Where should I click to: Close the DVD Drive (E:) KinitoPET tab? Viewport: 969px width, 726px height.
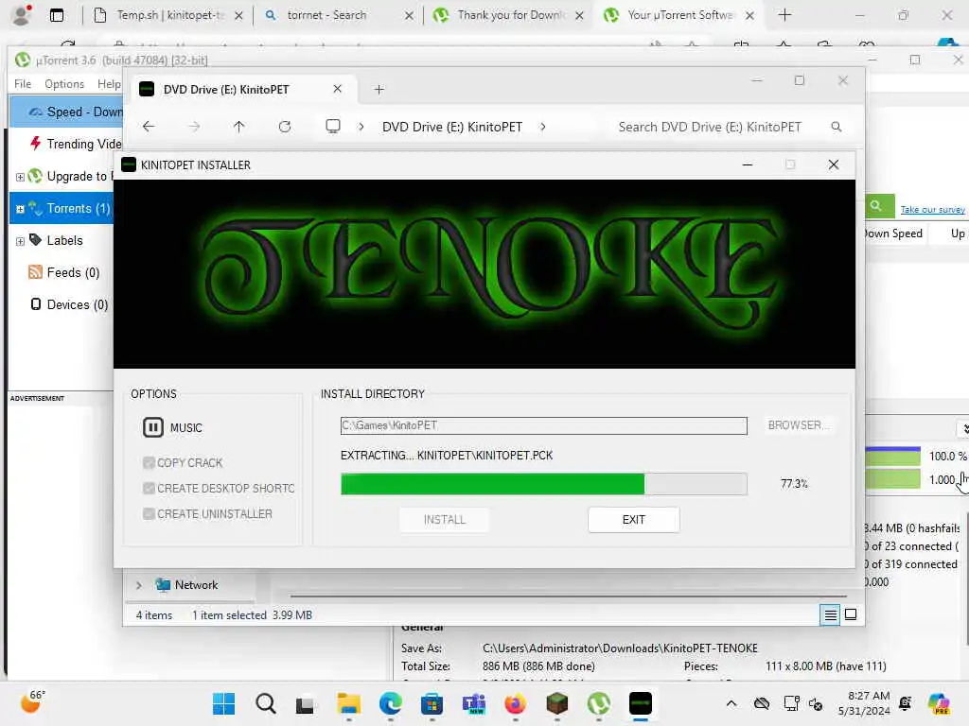click(x=338, y=89)
